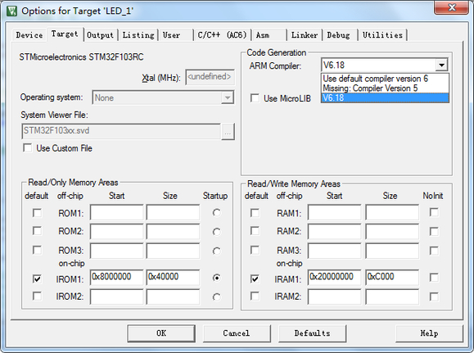Screen dimensions: 474x353
Task: Edit the IROM1 Size value 0x40000
Action: tap(173, 278)
